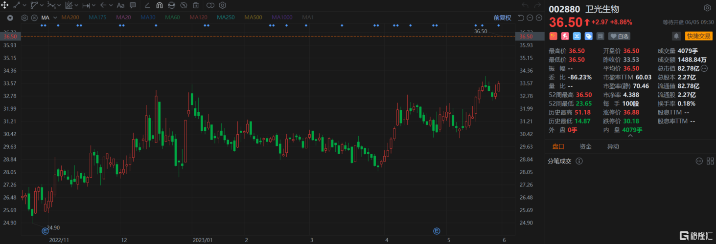
Task: Select the Aa text annotation tool
Action: (120, 5)
